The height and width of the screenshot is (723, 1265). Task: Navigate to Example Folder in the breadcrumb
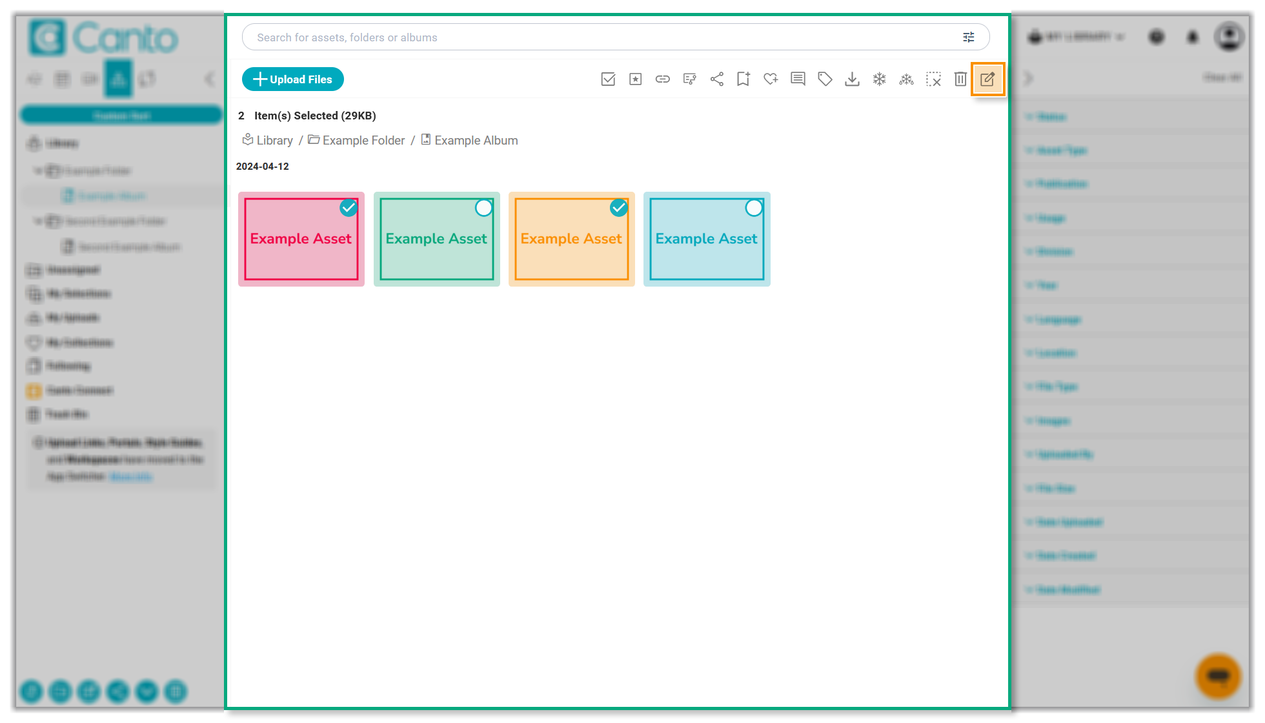[363, 140]
